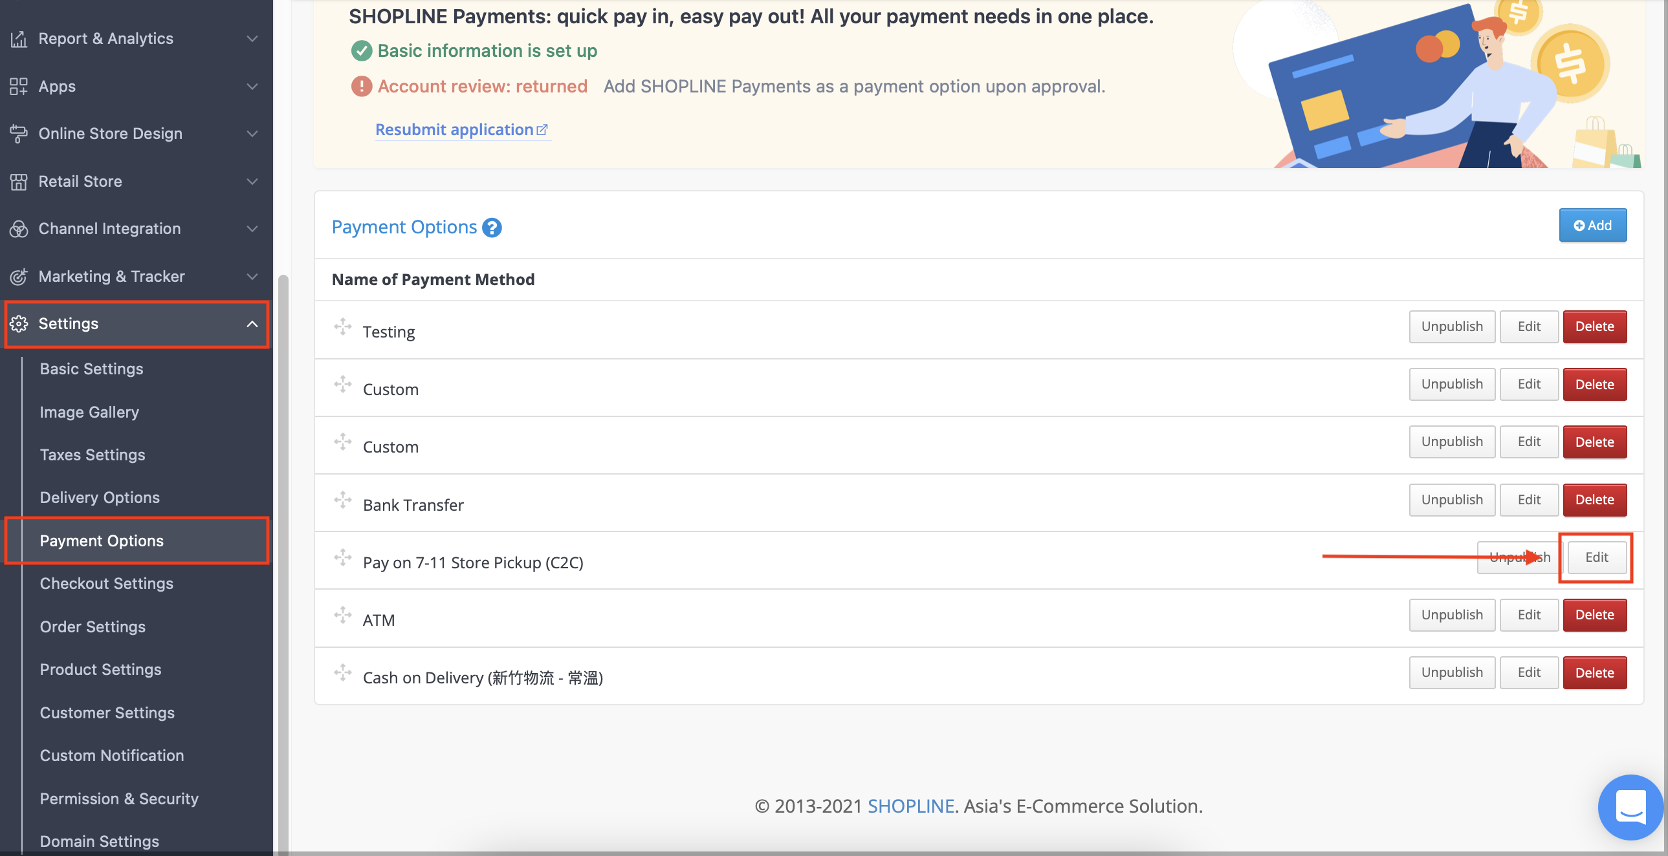Screen dimensions: 1668x856
Task: Open Customer Settings submenu item
Action: point(107,713)
